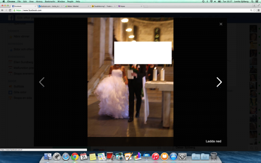Go to the next photo arrow
Viewport: 261px width, 163px height.
point(219,82)
